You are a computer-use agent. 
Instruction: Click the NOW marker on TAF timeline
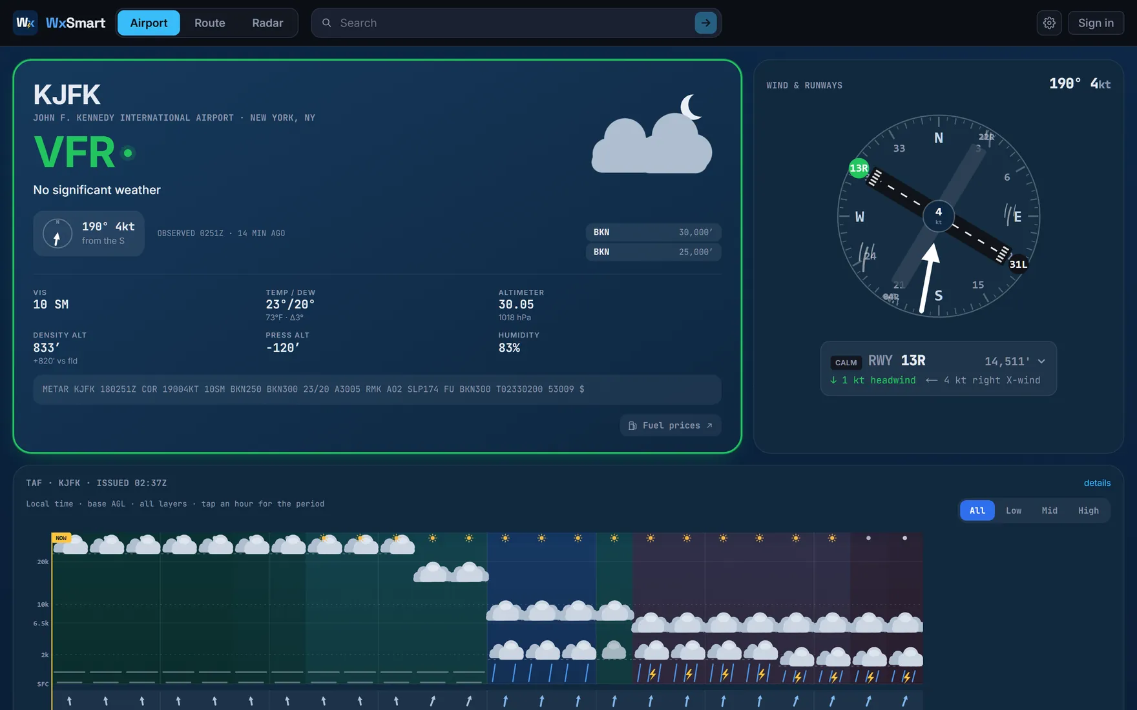[61, 538]
